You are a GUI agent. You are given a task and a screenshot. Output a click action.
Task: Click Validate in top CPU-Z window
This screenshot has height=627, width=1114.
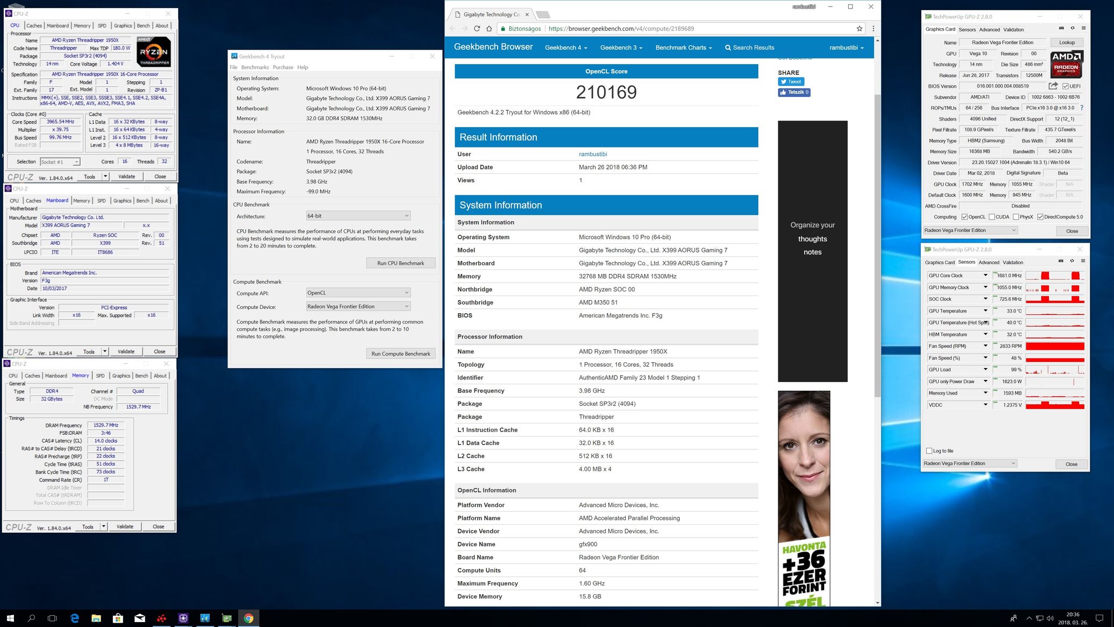pyautogui.click(x=126, y=177)
